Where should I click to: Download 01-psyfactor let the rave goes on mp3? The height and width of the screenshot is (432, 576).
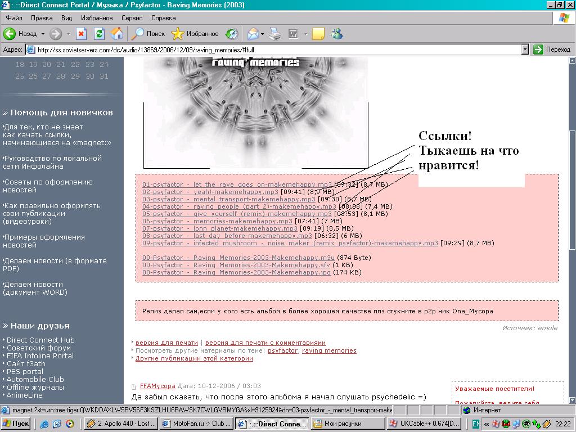[x=237, y=184]
